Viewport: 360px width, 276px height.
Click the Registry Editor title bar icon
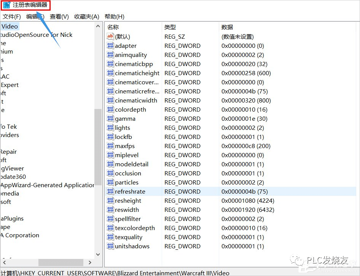[x=7, y=5]
